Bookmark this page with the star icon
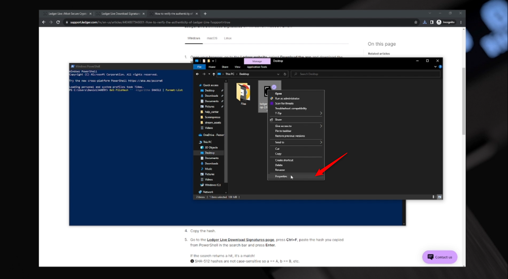Viewport: 508px width, 279px height. pos(416,22)
